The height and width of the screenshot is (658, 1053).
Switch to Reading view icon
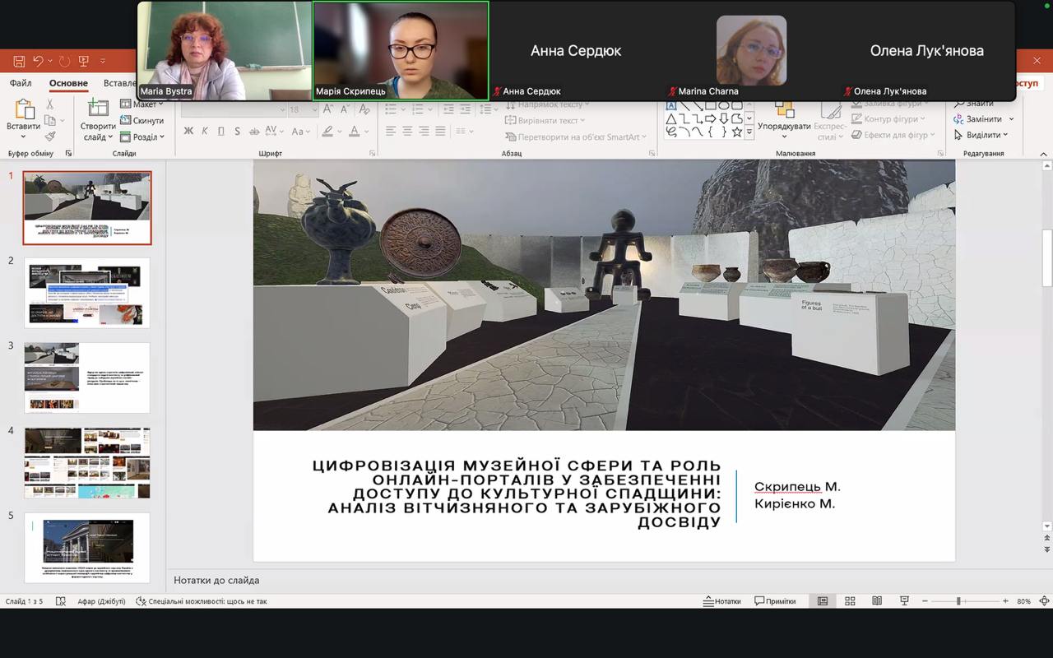pos(877,601)
